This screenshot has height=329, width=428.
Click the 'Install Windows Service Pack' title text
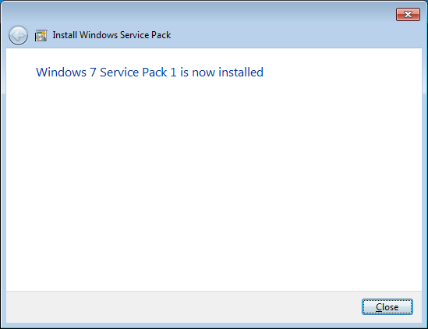(x=111, y=35)
